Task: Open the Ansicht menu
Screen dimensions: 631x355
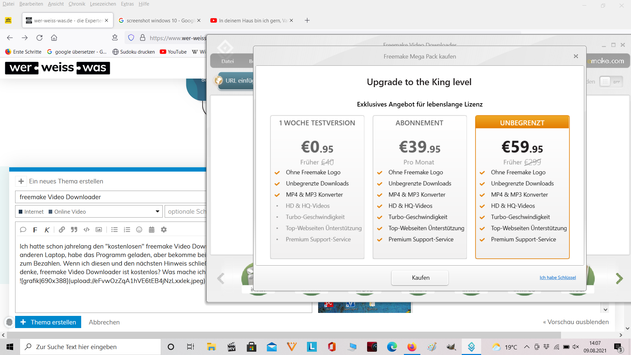Action: tap(56, 4)
